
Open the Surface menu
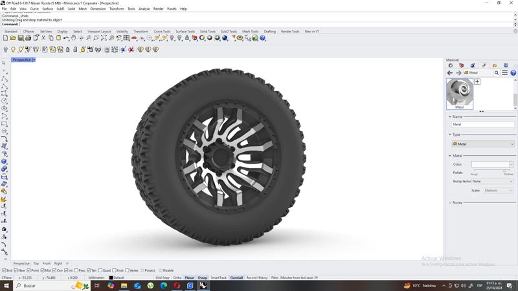coord(47,9)
